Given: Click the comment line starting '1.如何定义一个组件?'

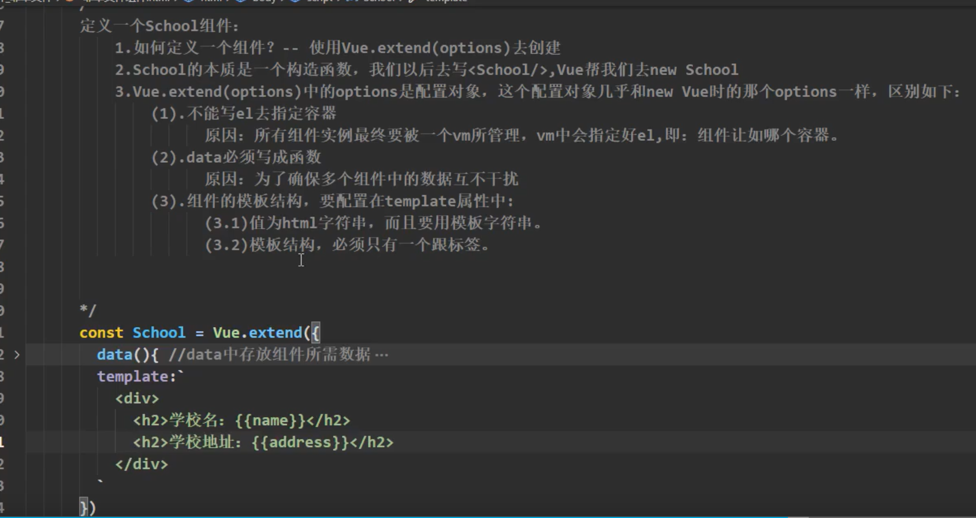Looking at the screenshot, I should [x=337, y=48].
